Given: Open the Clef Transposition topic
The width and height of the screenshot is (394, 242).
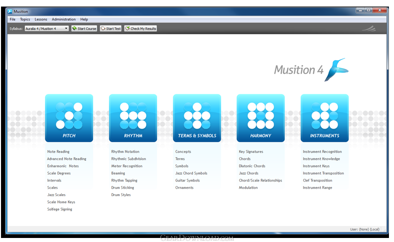Looking at the screenshot, I should (317, 180).
